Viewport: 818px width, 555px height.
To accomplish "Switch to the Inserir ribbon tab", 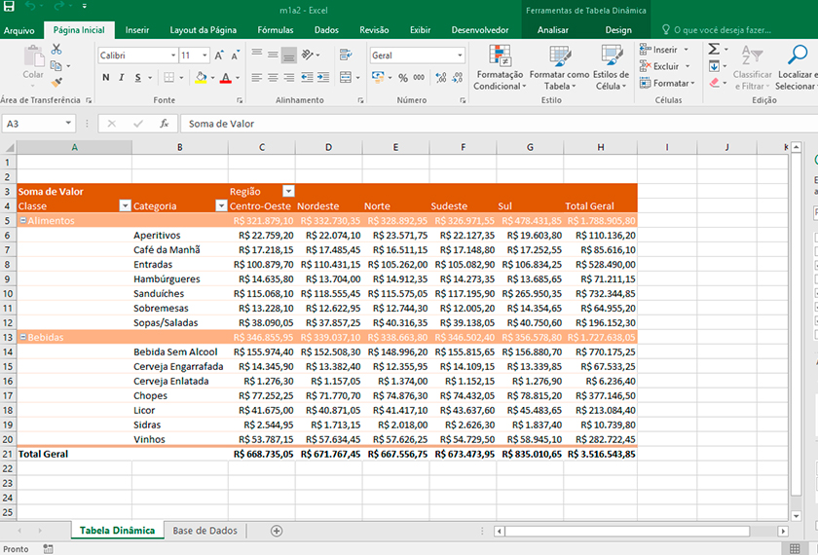I will 136,30.
